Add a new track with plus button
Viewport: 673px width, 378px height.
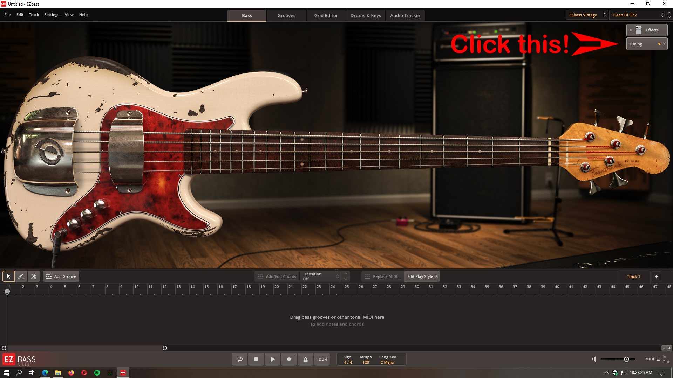[656, 276]
